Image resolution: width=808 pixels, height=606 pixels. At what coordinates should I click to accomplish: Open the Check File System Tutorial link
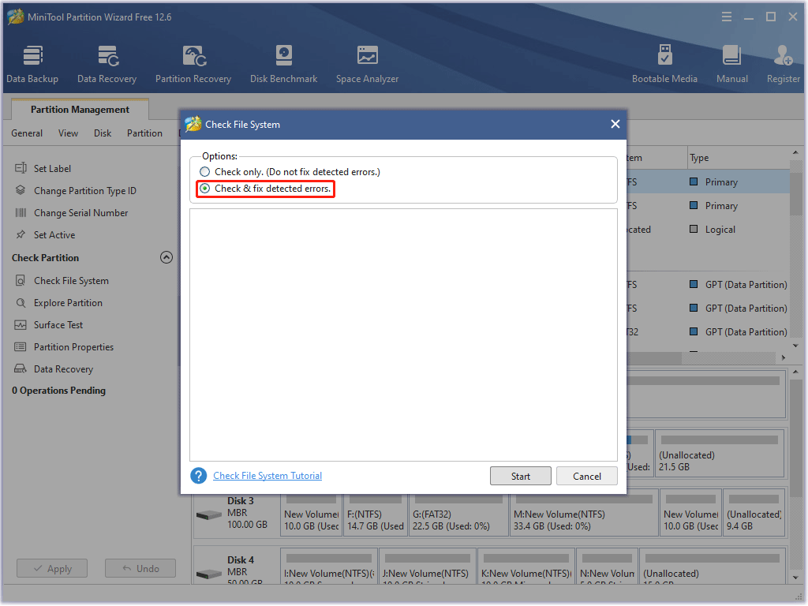tap(267, 475)
